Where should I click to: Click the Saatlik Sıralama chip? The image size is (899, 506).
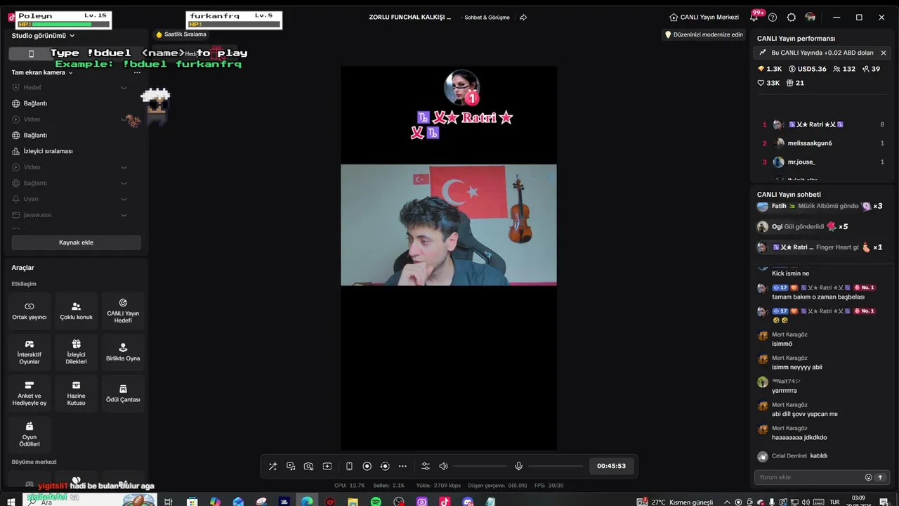(181, 34)
